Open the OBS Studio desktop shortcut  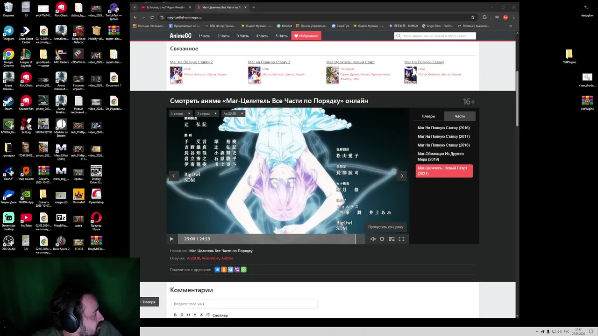click(8, 244)
